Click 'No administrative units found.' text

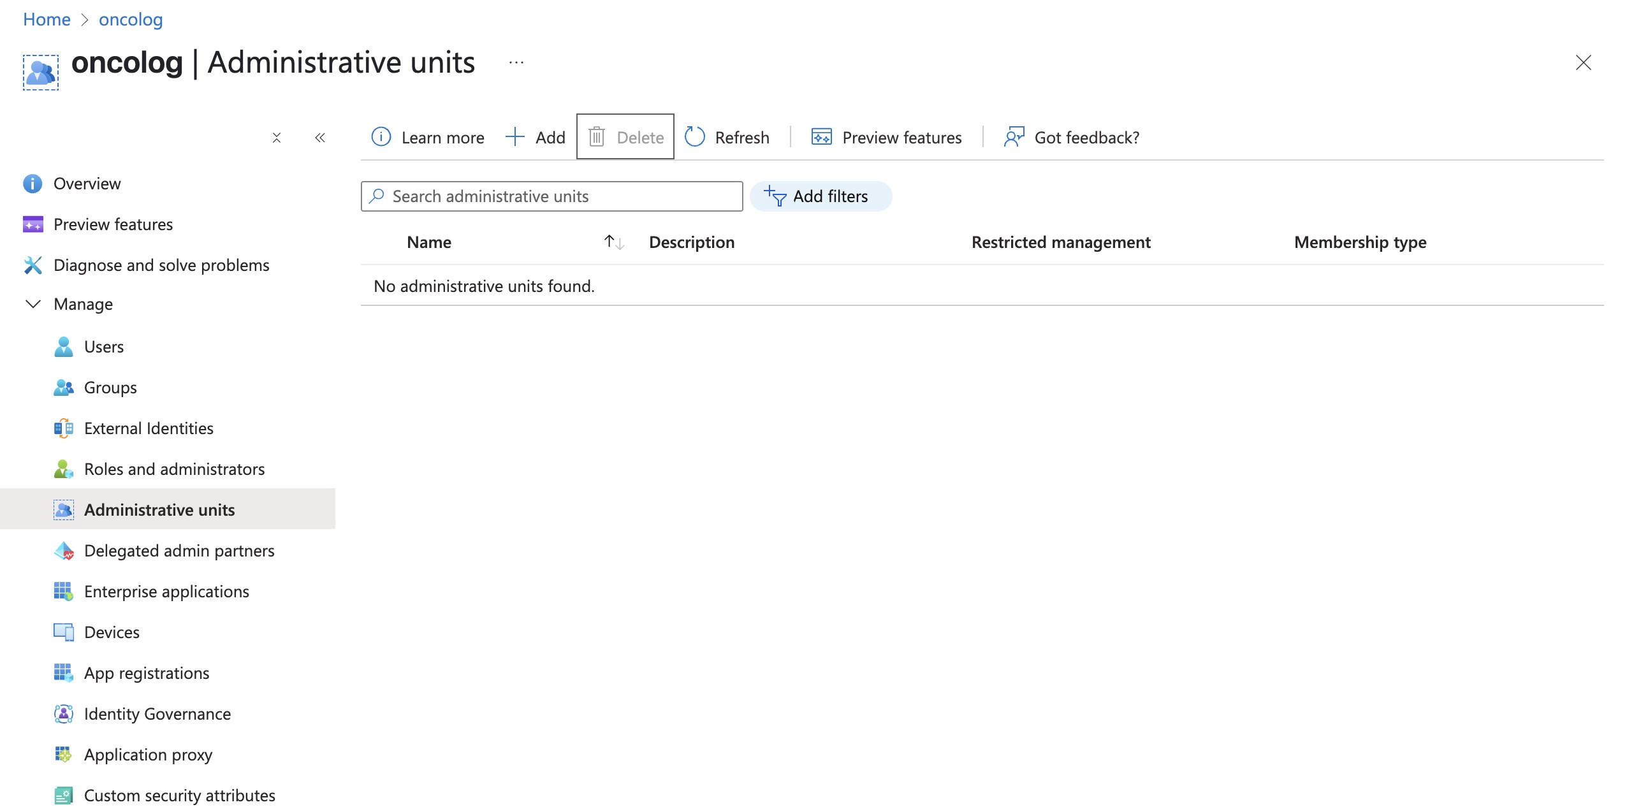(x=484, y=286)
